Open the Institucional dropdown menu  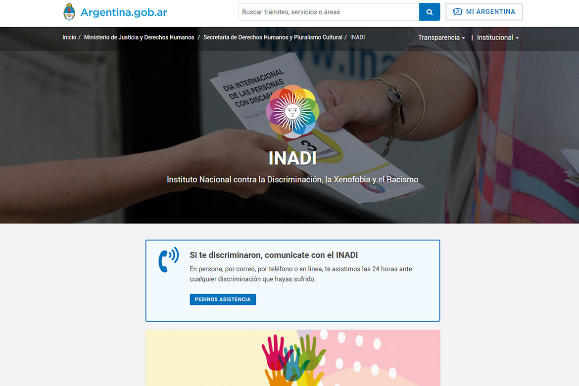point(497,38)
